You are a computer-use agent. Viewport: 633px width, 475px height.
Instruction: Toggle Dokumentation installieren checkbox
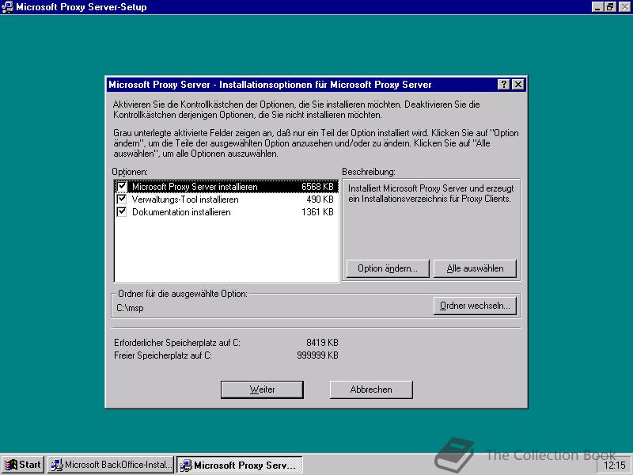click(122, 211)
